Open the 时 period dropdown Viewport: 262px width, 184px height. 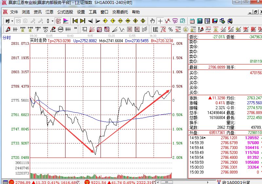pos(9,21)
